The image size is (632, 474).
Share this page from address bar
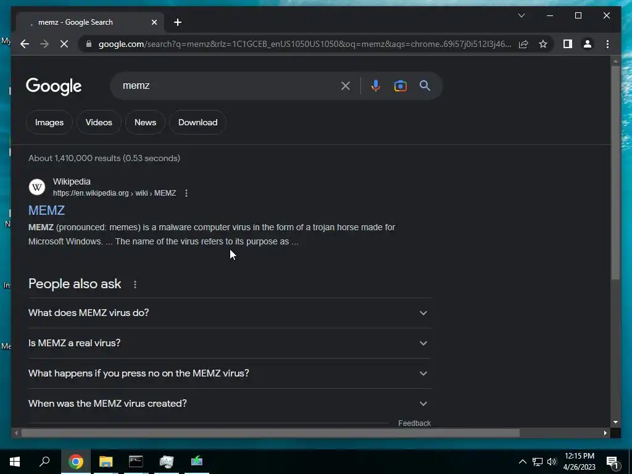pos(523,44)
